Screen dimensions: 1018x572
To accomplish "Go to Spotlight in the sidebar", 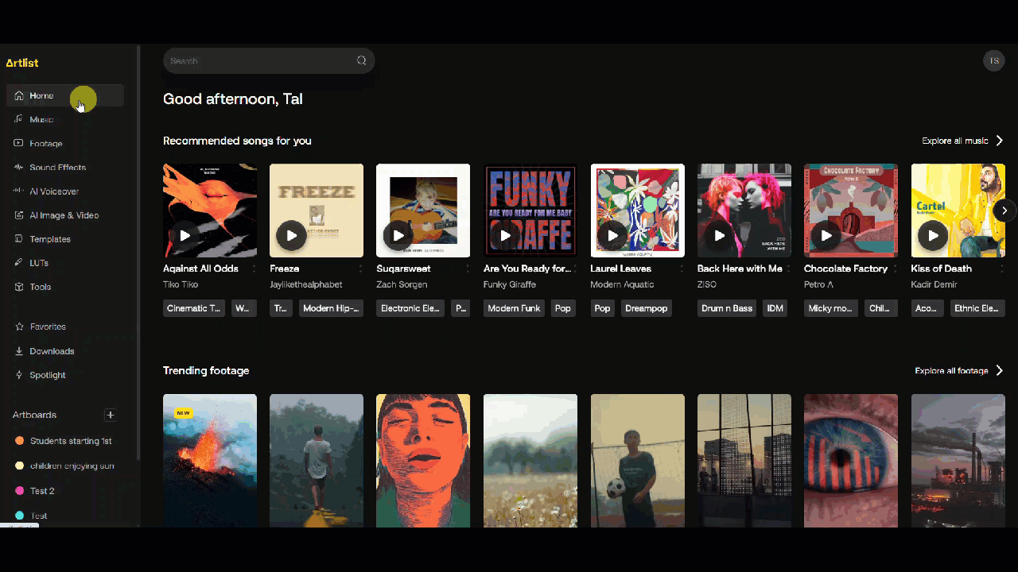I will point(48,375).
